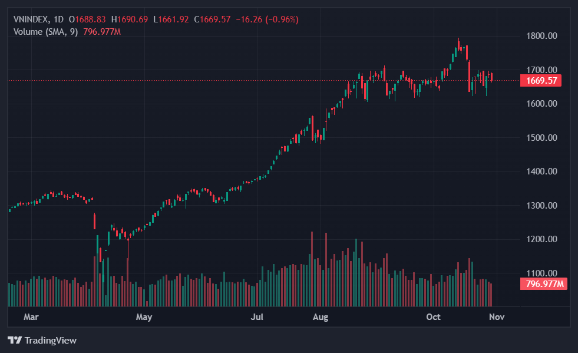The width and height of the screenshot is (578, 353).
Task: Select the 1D interval label
Action: tap(58, 19)
